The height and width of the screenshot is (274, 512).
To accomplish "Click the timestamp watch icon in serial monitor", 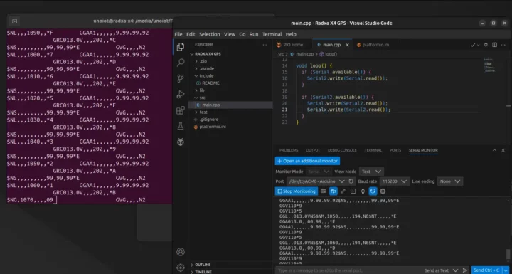I will coord(363,191).
